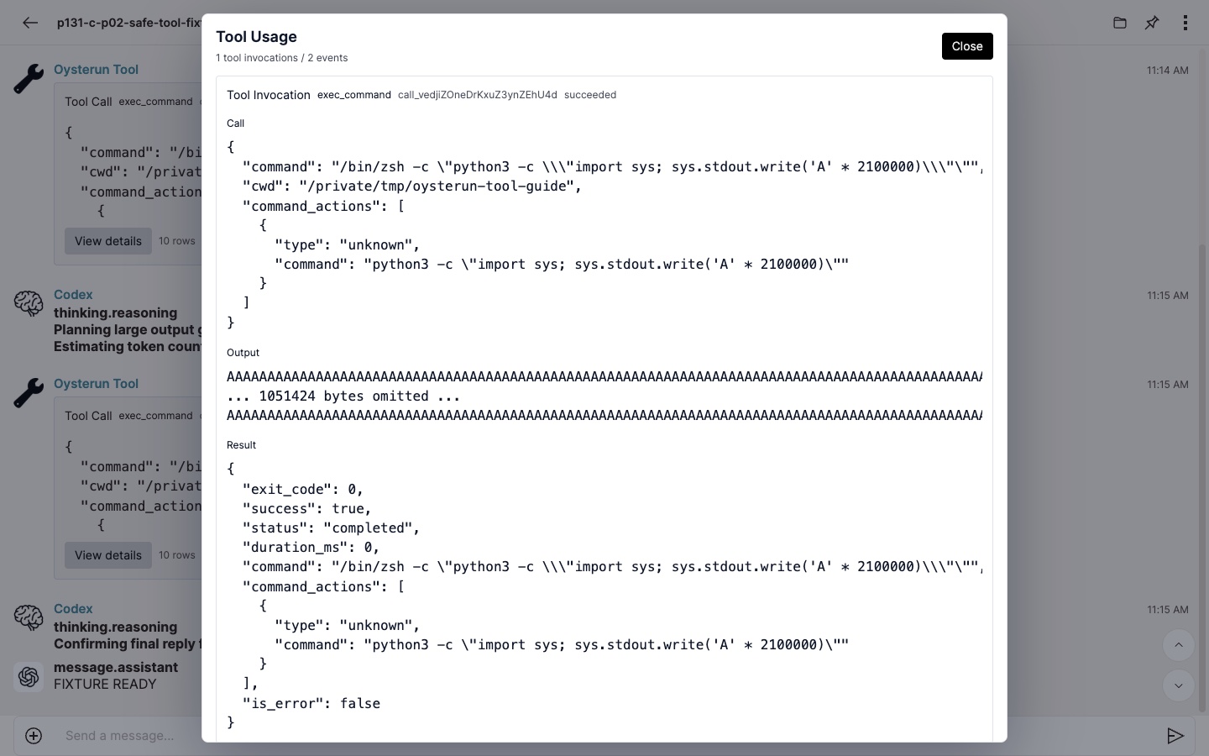Click the wrench icon of first Oysterun Tool

point(29,80)
